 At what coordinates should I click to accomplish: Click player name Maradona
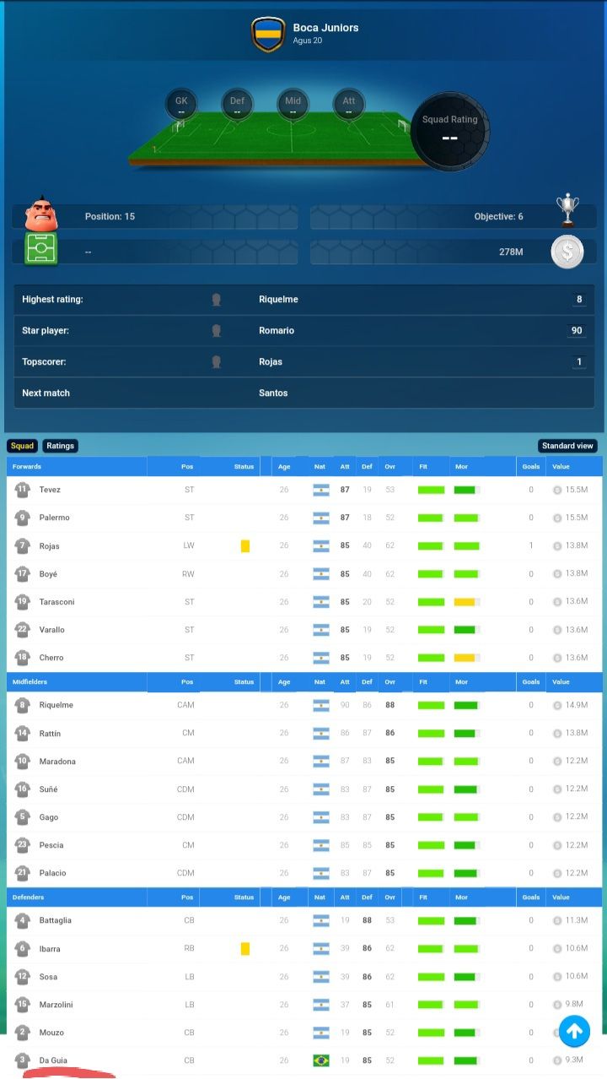pyautogui.click(x=57, y=762)
